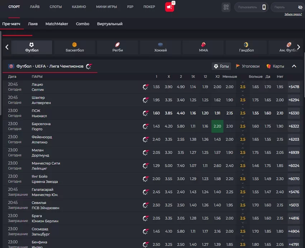
Task: Select the Футбол sport category
Action: pos(32,47)
